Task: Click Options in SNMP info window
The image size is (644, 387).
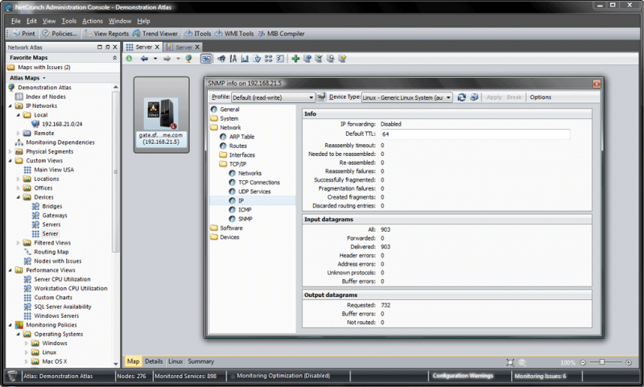Action: tap(540, 97)
